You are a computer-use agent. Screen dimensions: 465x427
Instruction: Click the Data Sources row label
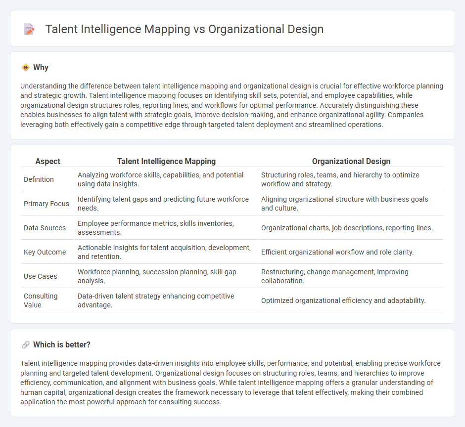click(x=46, y=228)
